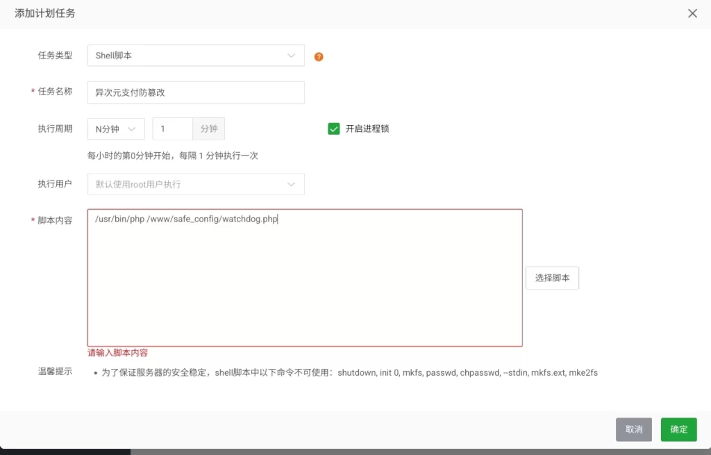Viewport: 711px width, 455px height.
Task: Click the orange help question mark icon
Action: pyautogui.click(x=319, y=57)
